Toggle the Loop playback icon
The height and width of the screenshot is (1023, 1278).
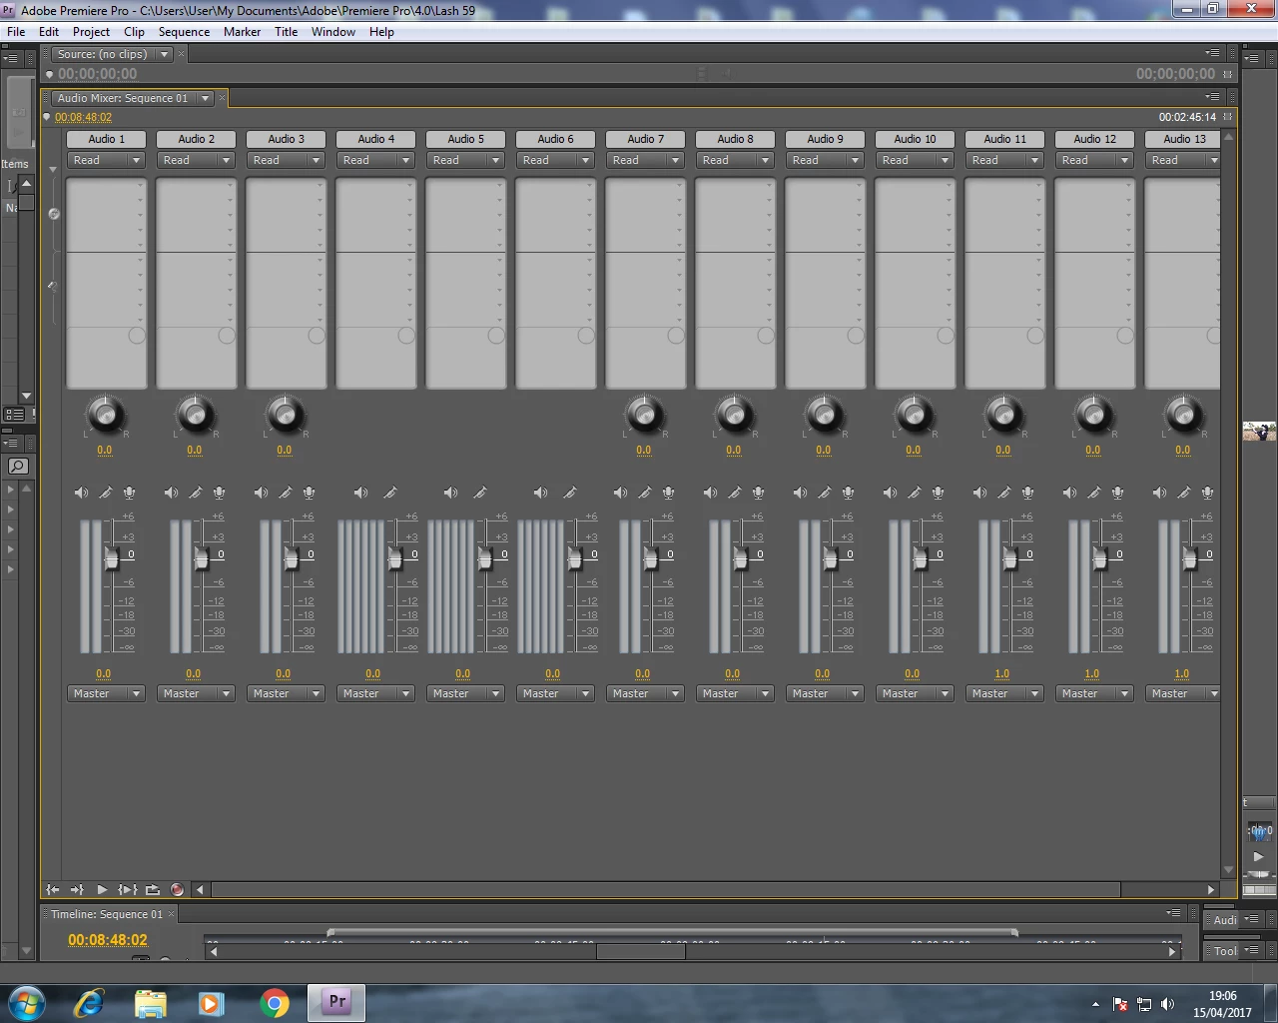(x=152, y=889)
